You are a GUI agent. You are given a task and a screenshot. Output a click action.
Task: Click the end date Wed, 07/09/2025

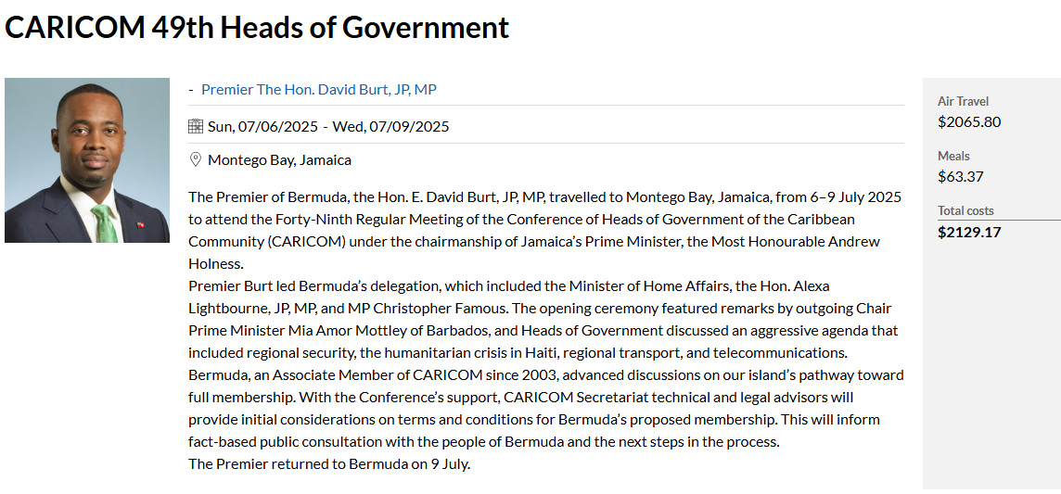(x=390, y=126)
